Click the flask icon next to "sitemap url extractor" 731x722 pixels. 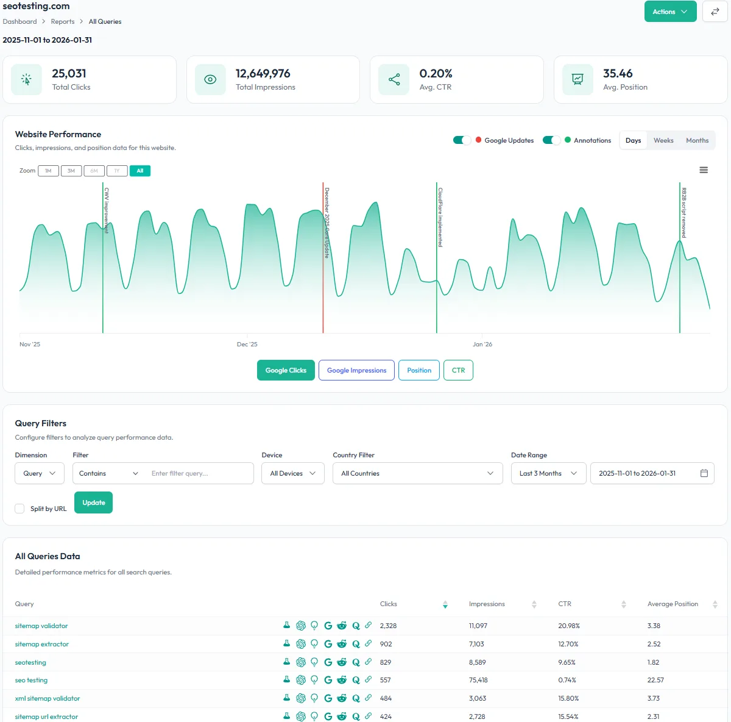(286, 717)
